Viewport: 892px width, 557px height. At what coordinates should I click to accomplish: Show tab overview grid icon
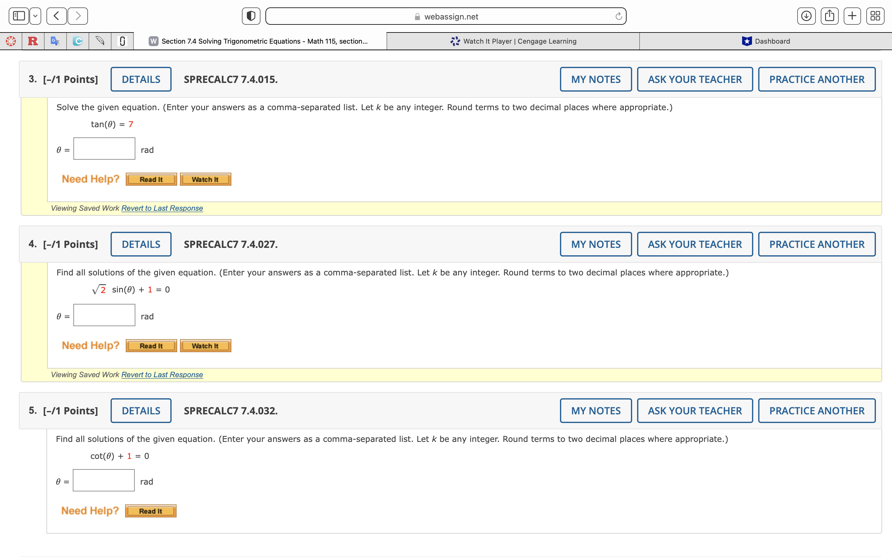point(875,16)
